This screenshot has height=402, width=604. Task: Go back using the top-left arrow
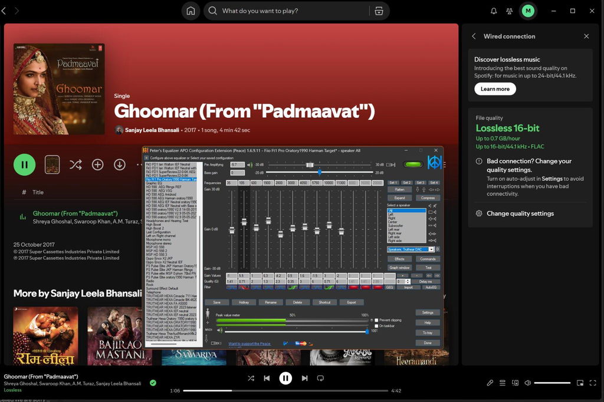click(x=4, y=11)
